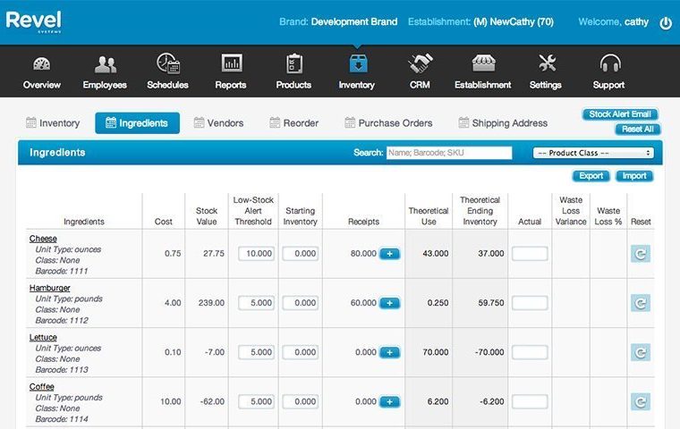Click Hamburger stock value 239.00
The height and width of the screenshot is (429, 680).
(x=212, y=303)
